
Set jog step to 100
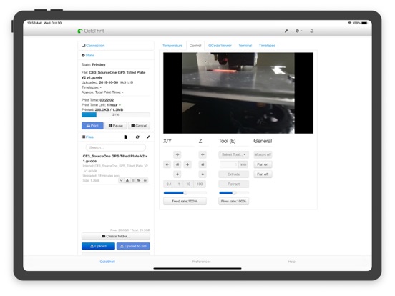200,184
